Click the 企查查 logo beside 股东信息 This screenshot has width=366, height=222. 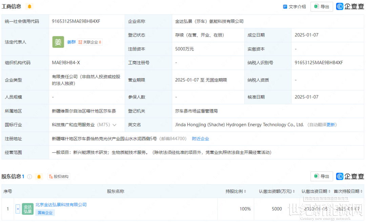tap(350, 176)
